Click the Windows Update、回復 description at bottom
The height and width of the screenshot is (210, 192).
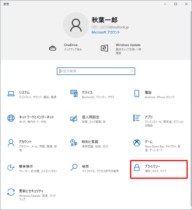pyautogui.click(x=37, y=197)
